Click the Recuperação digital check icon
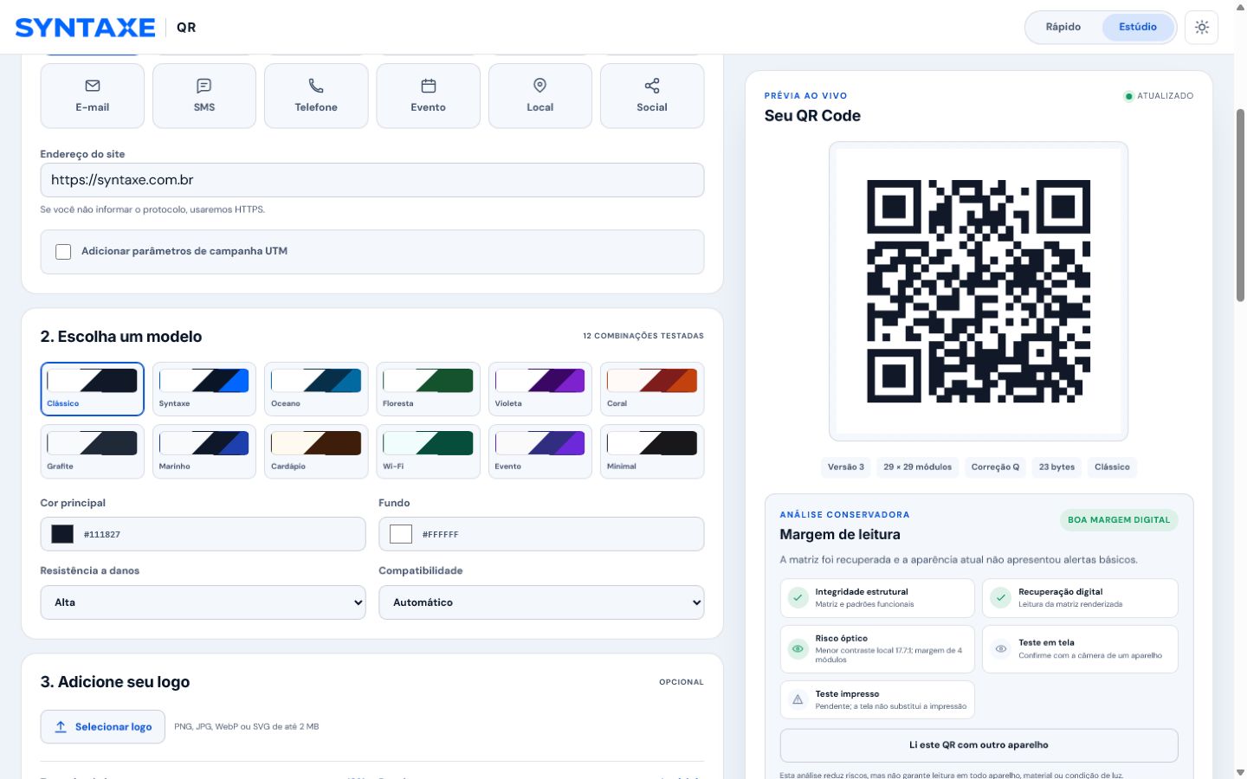This screenshot has height=779, width=1247. [x=1001, y=597]
